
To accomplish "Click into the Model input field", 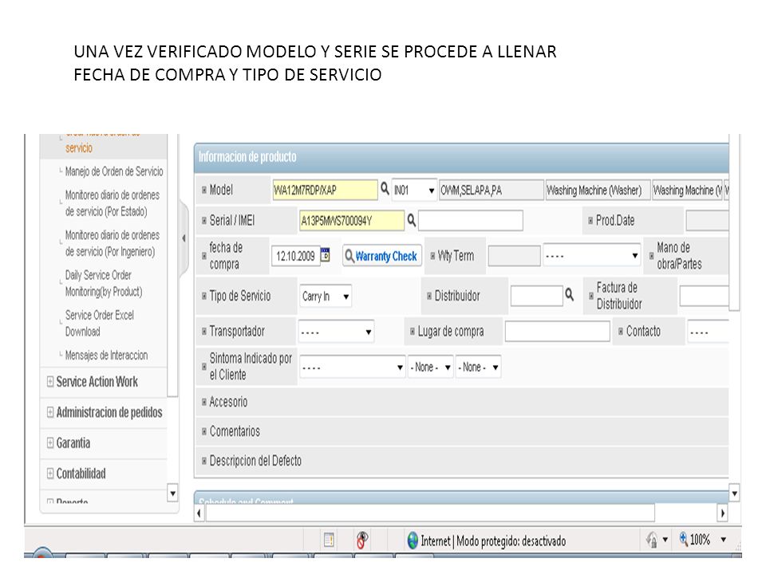I will [x=325, y=191].
